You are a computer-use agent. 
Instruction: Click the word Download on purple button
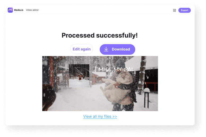121,49
